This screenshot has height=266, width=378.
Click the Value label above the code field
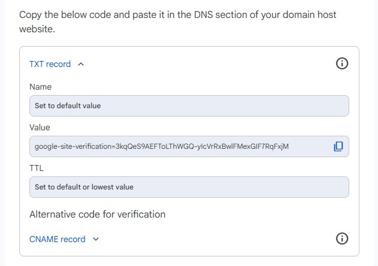pos(40,127)
